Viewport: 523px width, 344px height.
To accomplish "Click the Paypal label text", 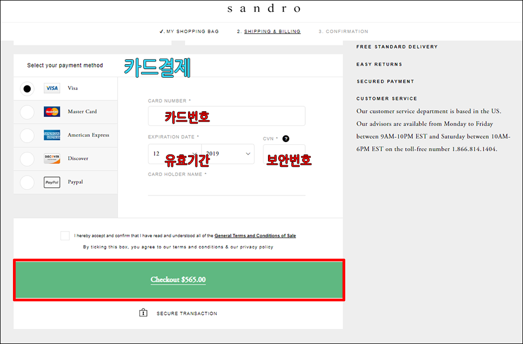I will (76, 182).
